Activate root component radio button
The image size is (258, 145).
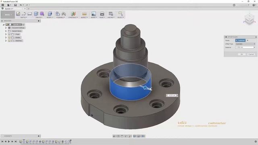tap(23, 25)
